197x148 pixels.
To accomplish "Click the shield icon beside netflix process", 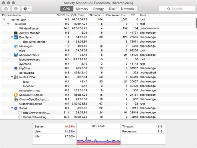I will tap(20, 113).
